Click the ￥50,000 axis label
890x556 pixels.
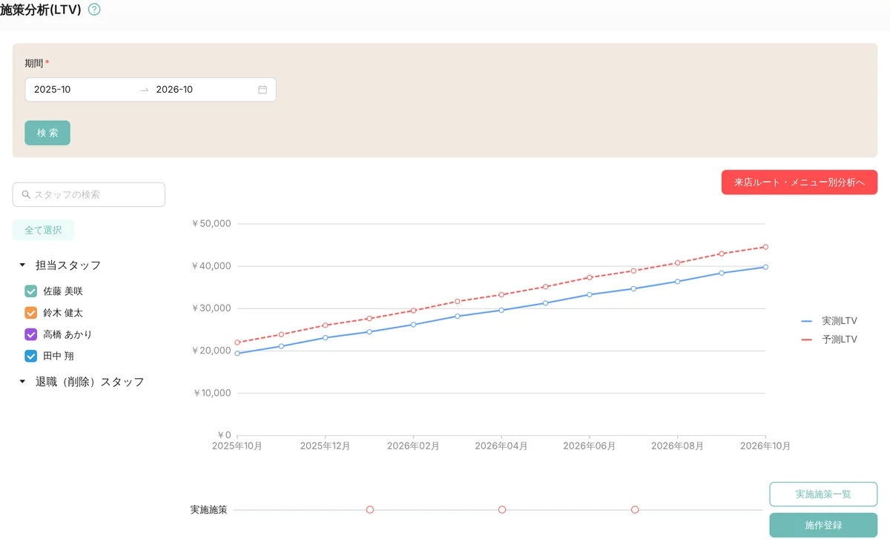(211, 223)
